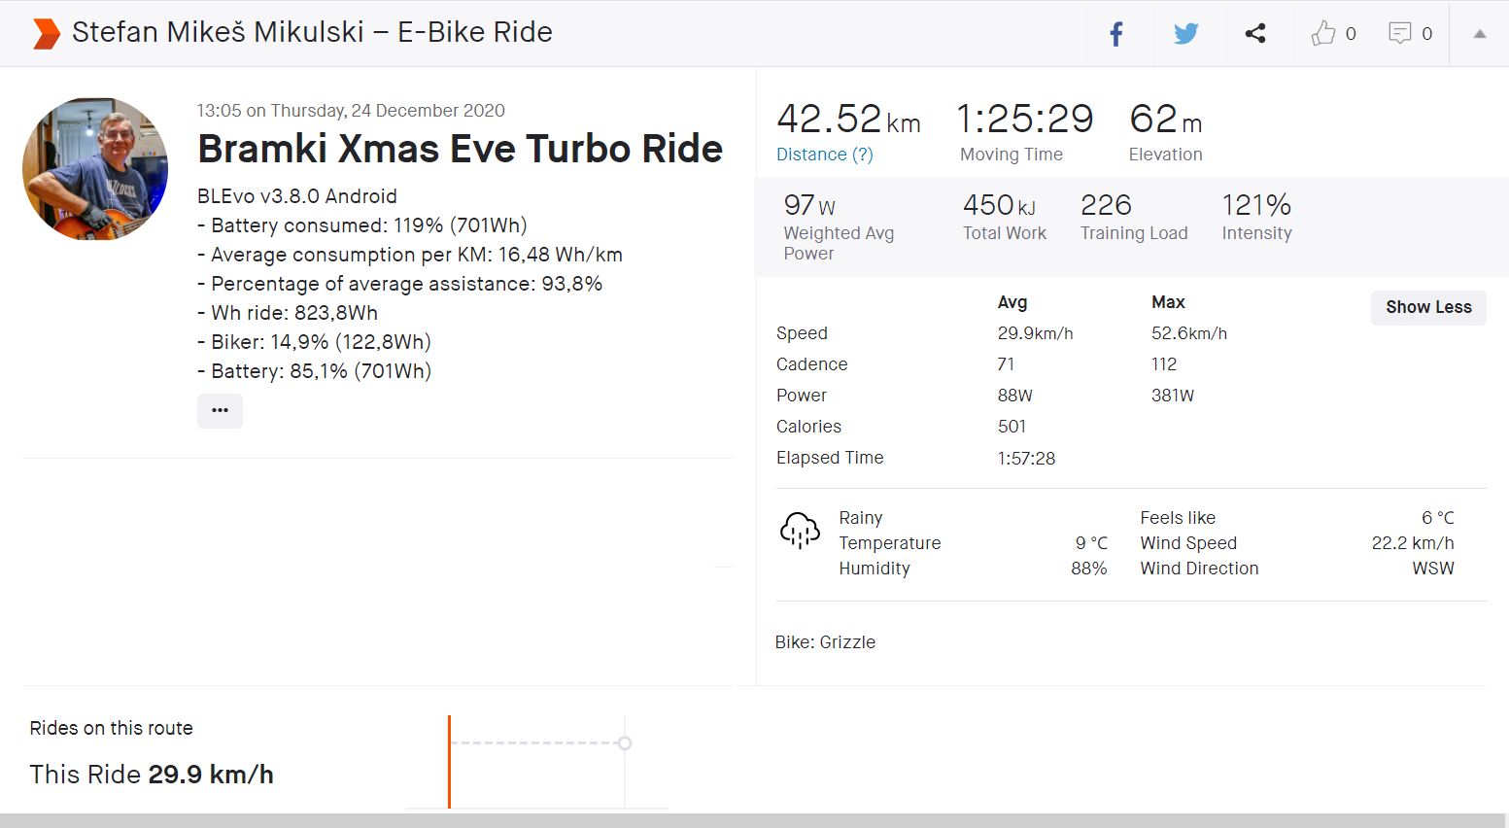
Task: Click the Bramki Xmas Eve Turbo Ride title
Action: tap(460, 149)
